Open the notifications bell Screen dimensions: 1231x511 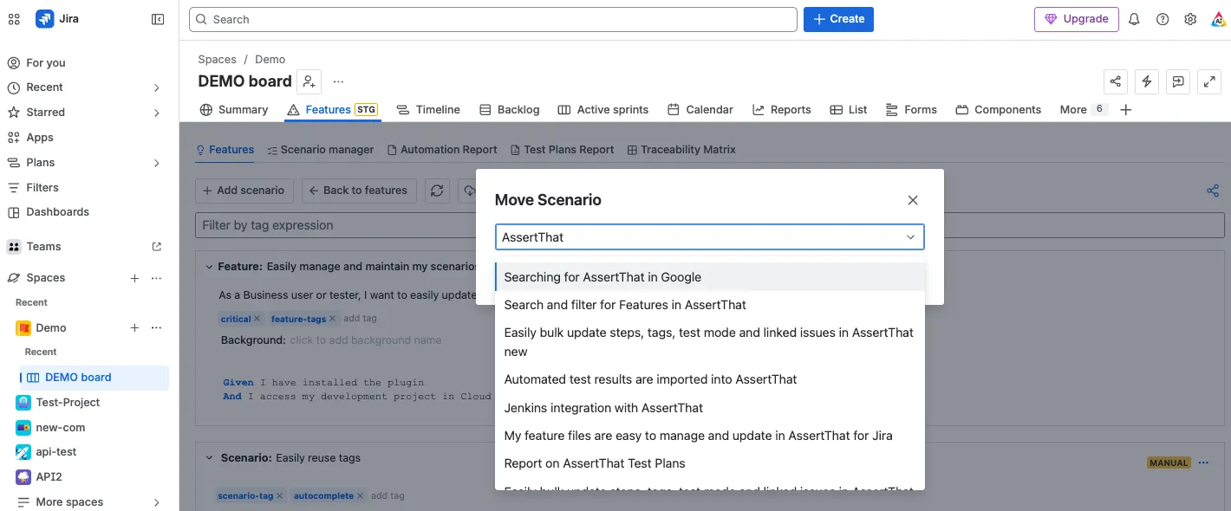coord(1134,19)
